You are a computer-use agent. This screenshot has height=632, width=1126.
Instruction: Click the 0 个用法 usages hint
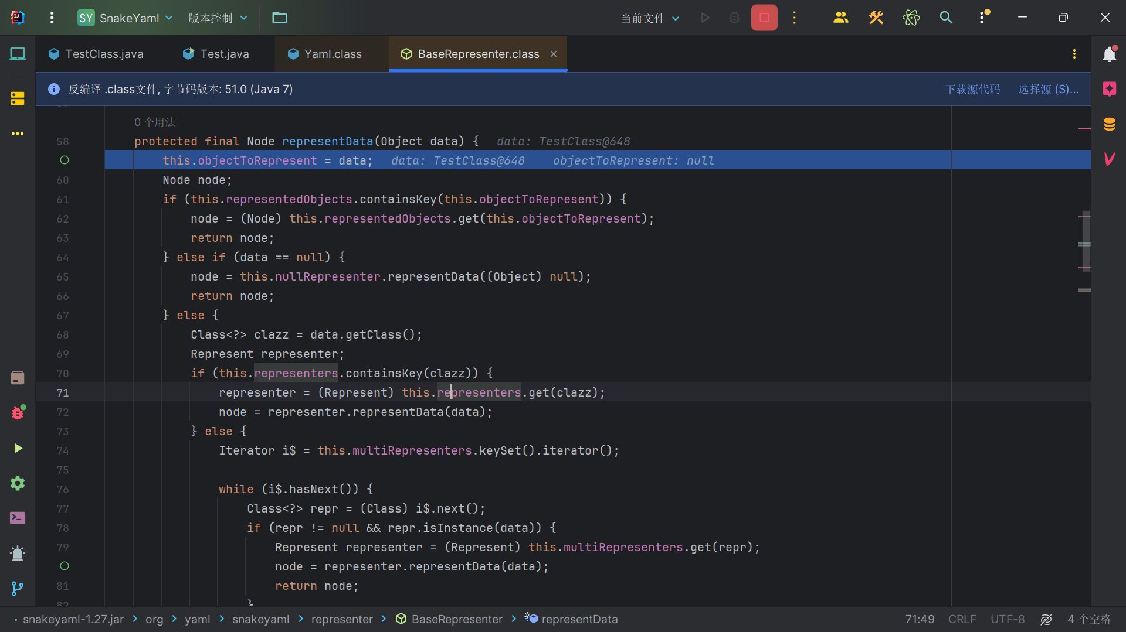pos(155,122)
